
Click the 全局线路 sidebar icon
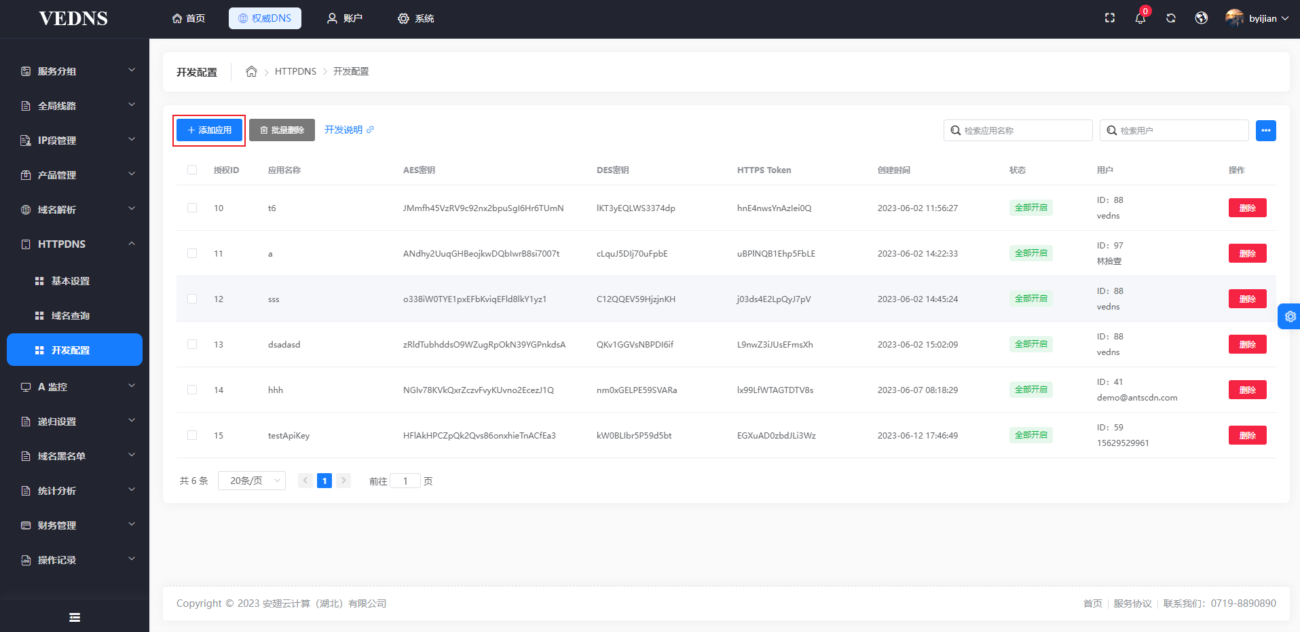click(26, 106)
